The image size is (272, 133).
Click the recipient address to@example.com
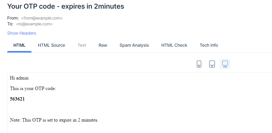point(34,24)
